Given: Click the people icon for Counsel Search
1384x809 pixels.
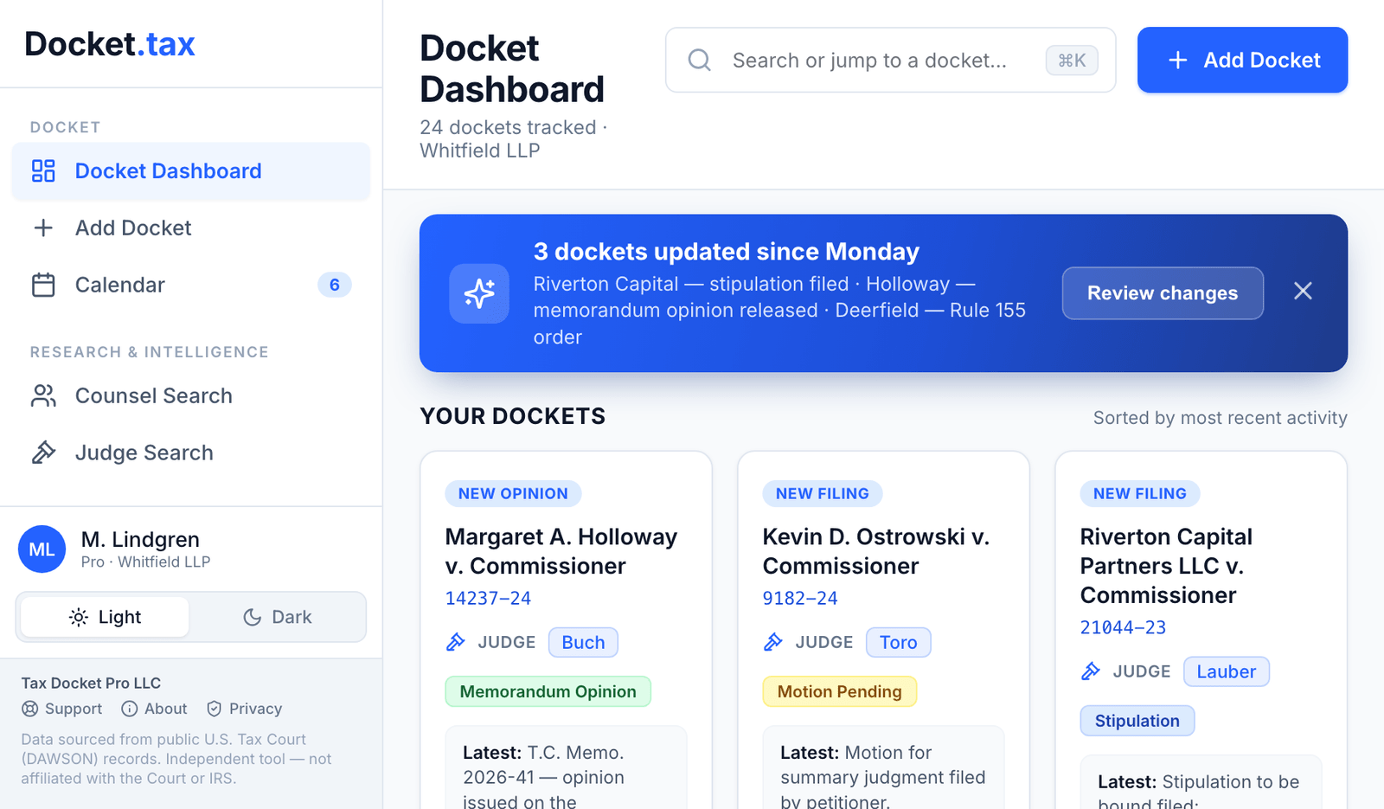Looking at the screenshot, I should point(43,396).
